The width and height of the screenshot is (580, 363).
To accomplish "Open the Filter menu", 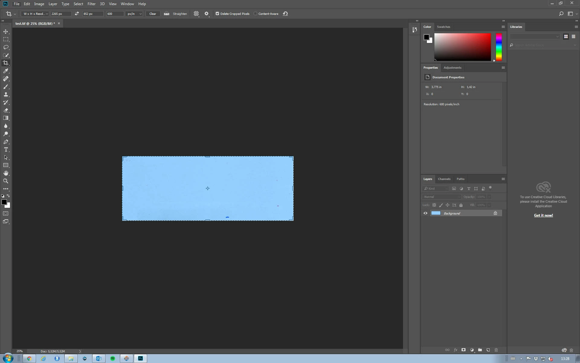I will pos(91,4).
